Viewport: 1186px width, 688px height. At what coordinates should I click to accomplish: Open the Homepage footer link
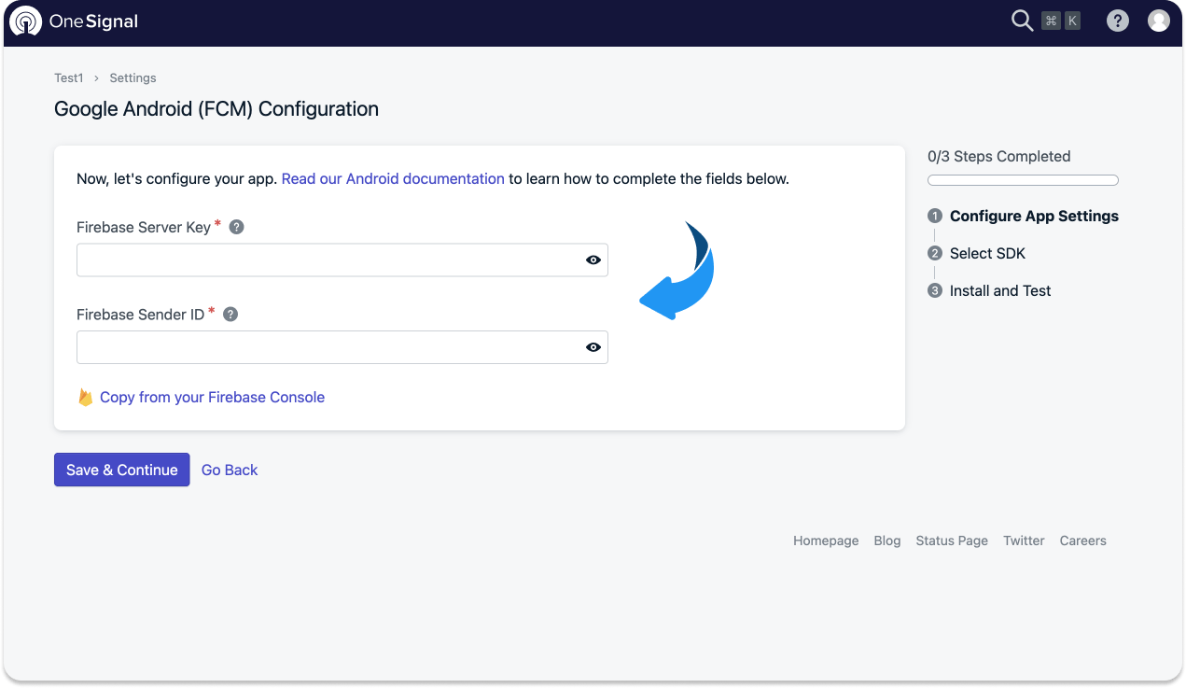(826, 541)
